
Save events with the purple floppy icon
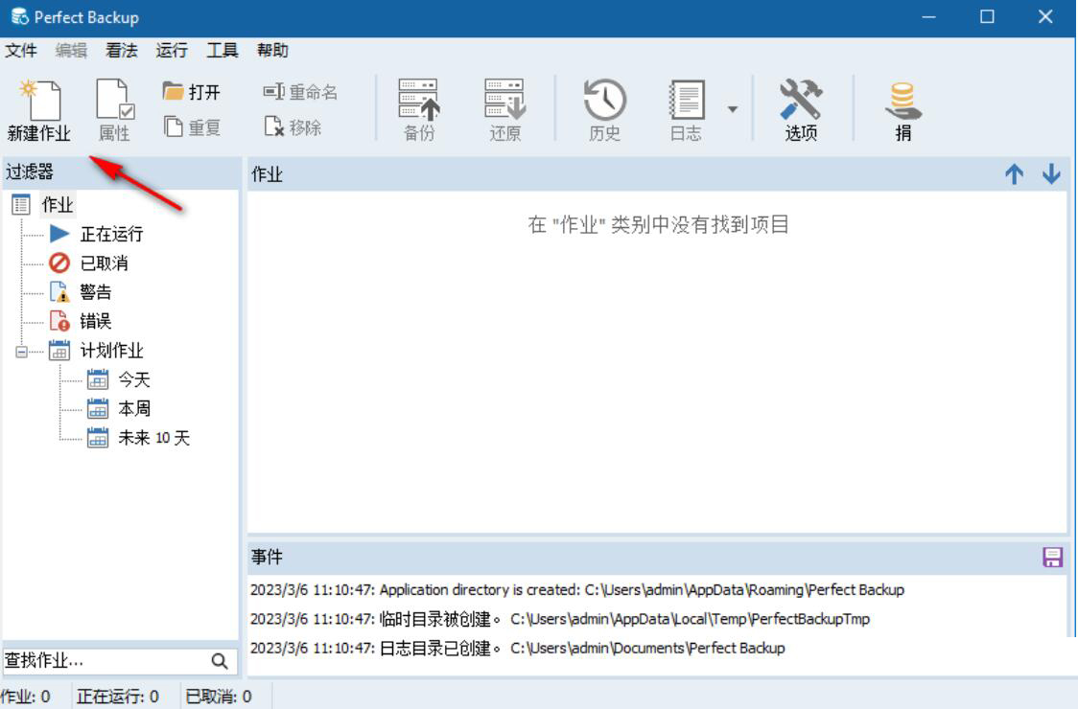[1052, 558]
